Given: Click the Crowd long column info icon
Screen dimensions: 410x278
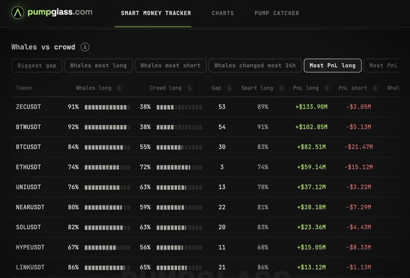Looking at the screenshot, I should point(190,88).
